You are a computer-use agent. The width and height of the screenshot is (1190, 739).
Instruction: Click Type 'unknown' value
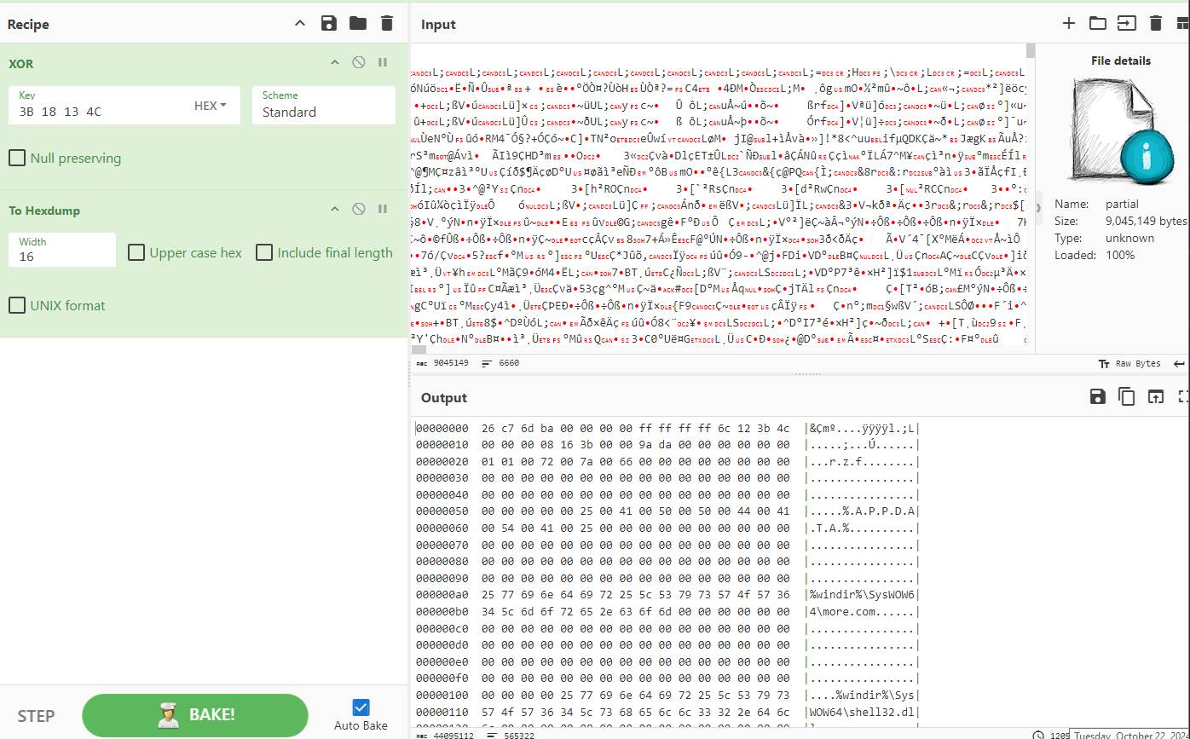point(1130,238)
